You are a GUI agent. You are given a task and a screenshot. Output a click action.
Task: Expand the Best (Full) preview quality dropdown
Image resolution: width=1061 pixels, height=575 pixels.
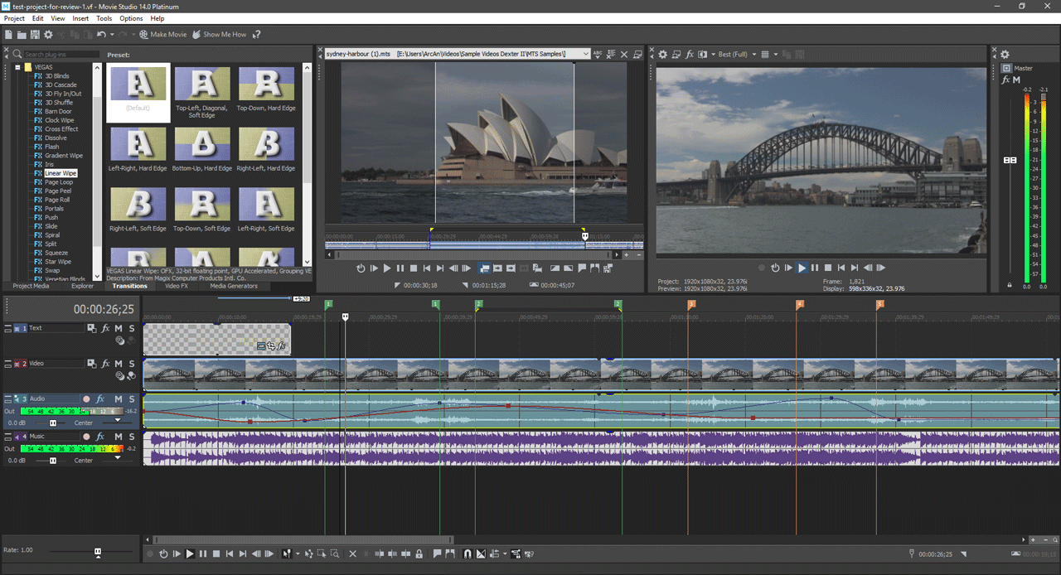[x=753, y=55]
